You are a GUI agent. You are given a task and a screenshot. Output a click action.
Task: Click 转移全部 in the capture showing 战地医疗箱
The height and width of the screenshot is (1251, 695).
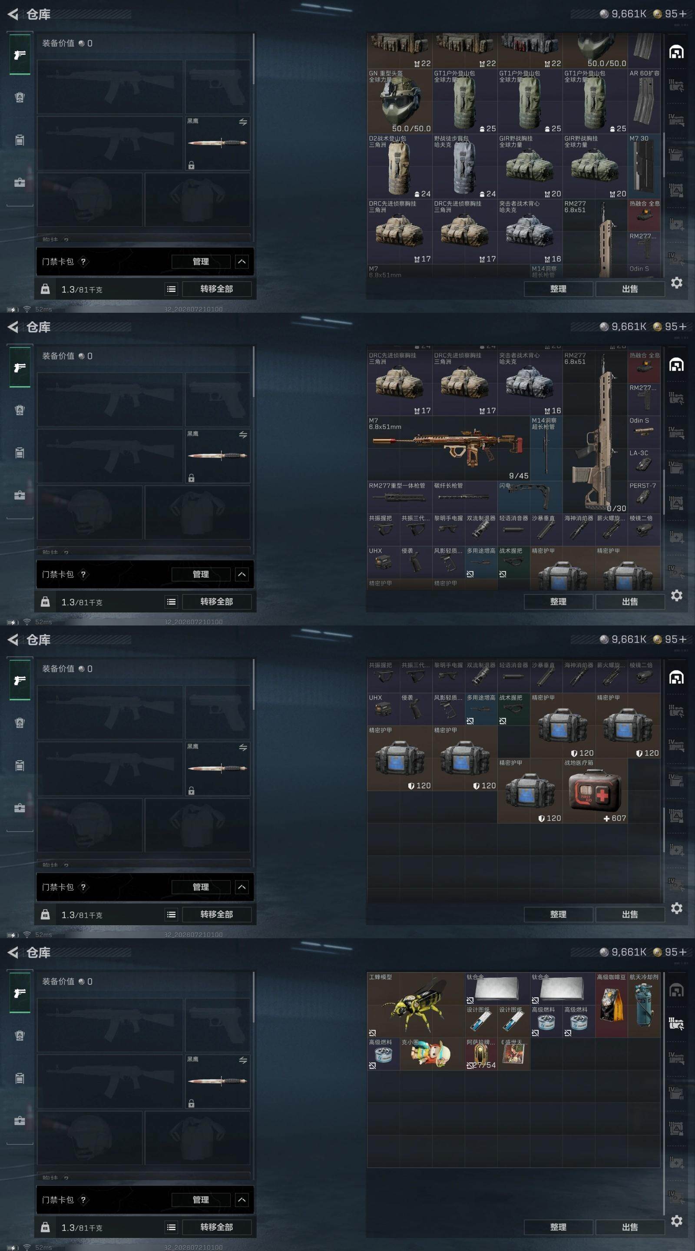(217, 914)
